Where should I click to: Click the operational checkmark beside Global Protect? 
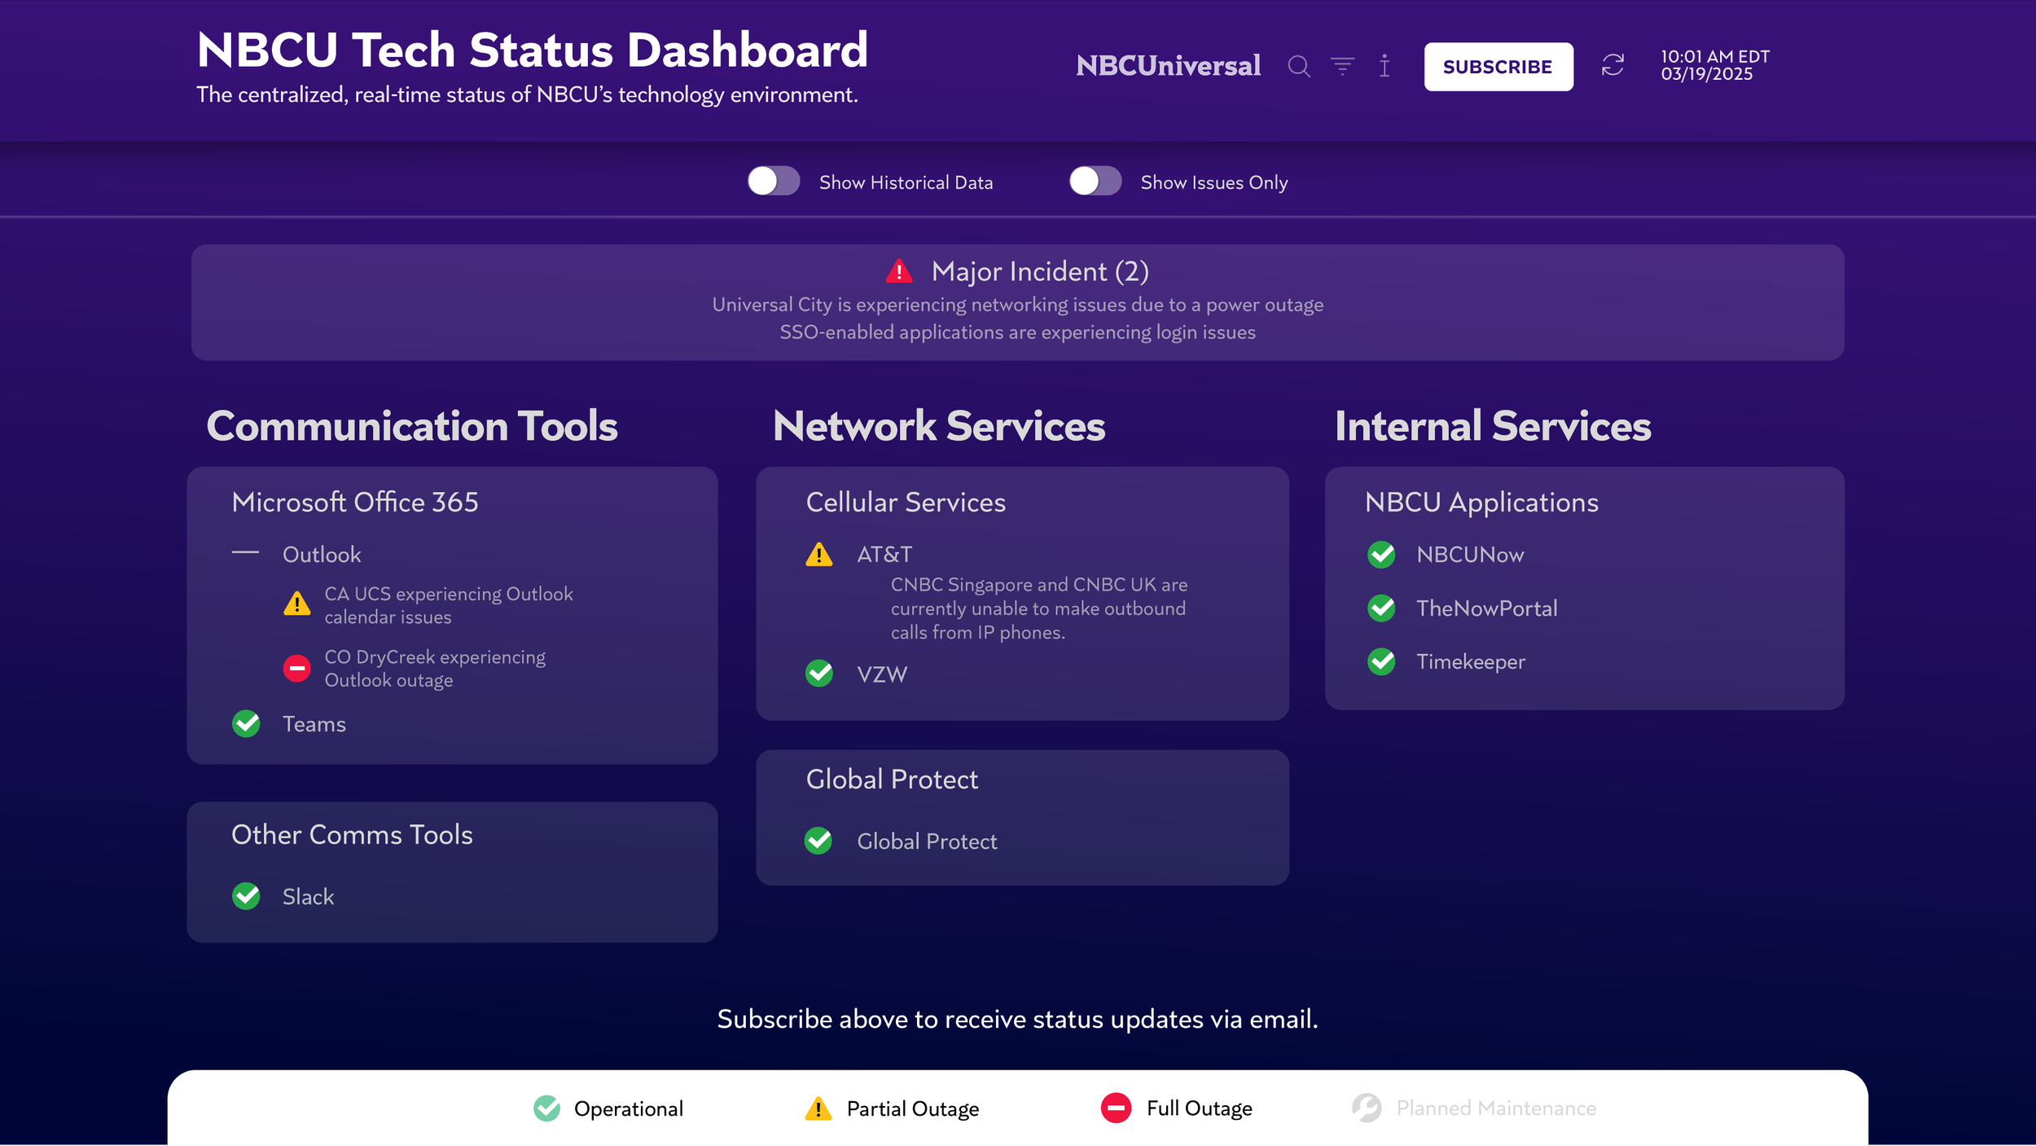pos(819,841)
